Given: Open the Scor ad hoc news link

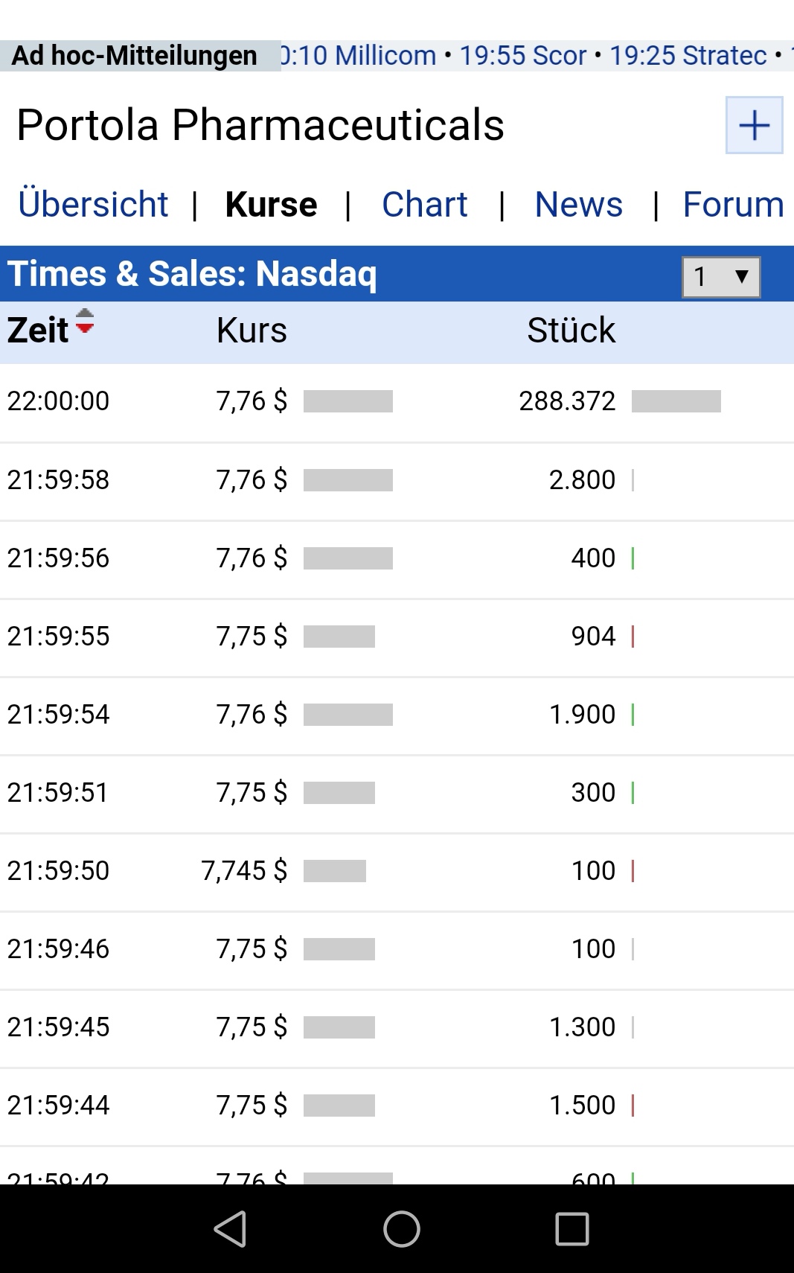Looking at the screenshot, I should (x=523, y=56).
